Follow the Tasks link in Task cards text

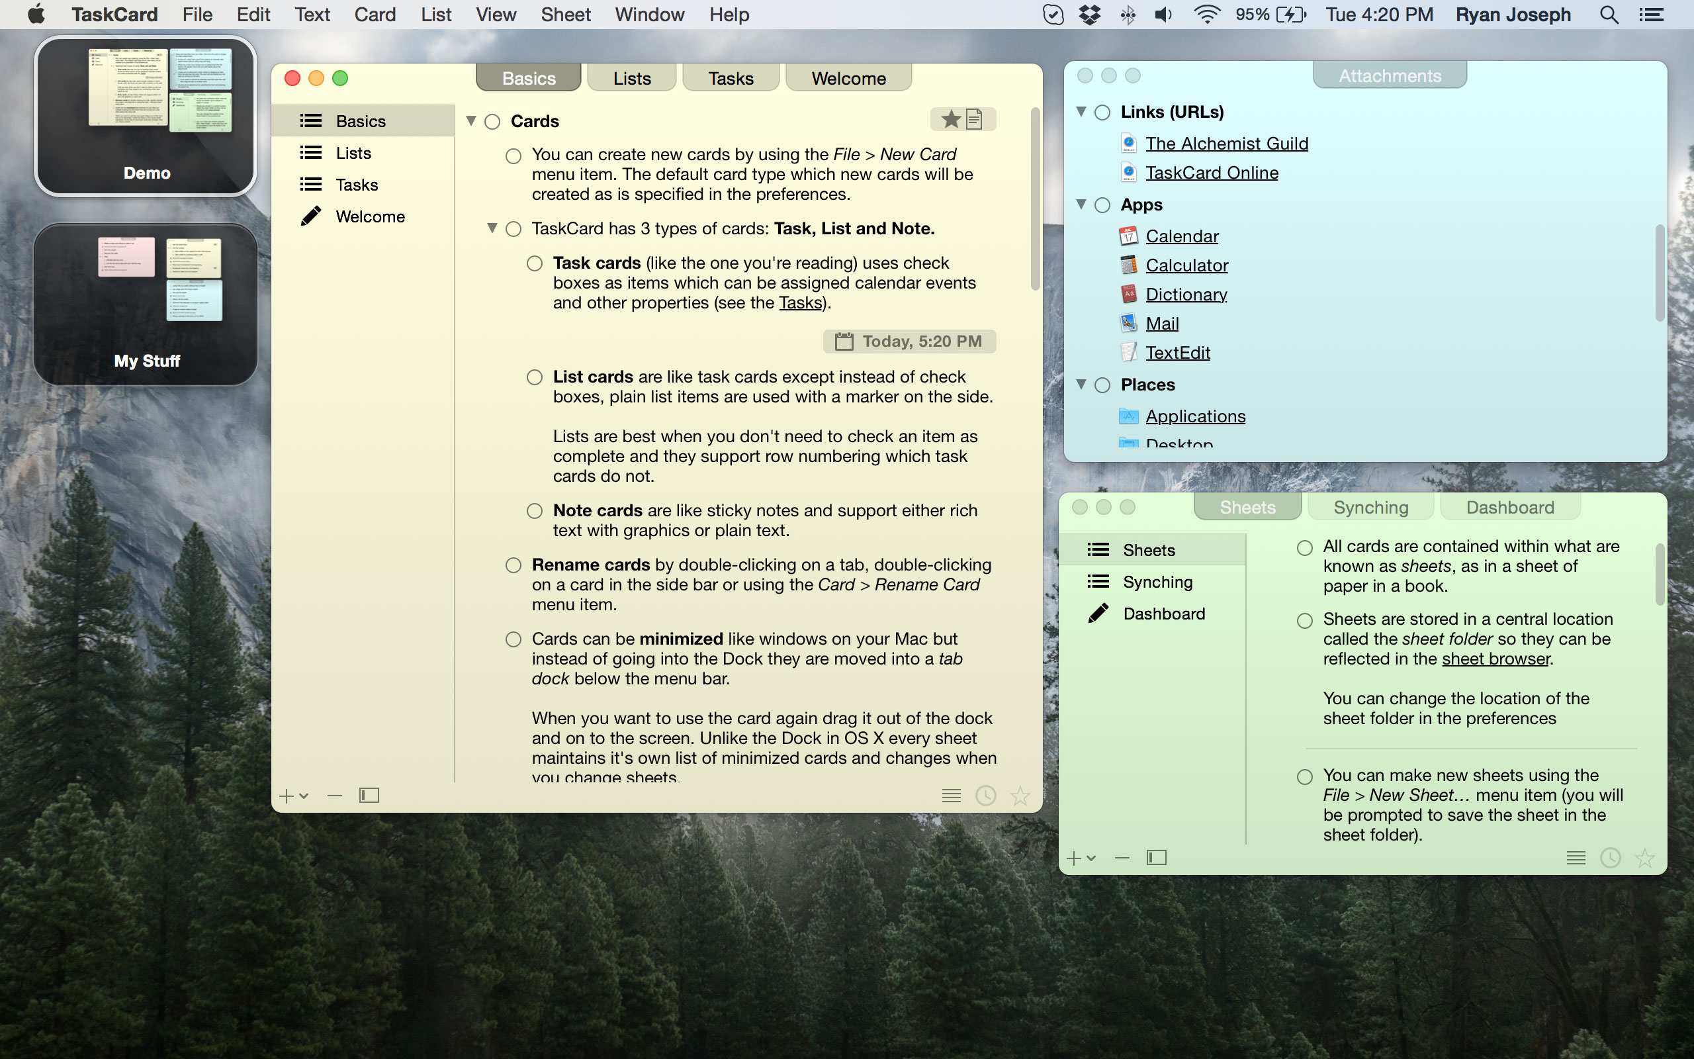(x=800, y=302)
